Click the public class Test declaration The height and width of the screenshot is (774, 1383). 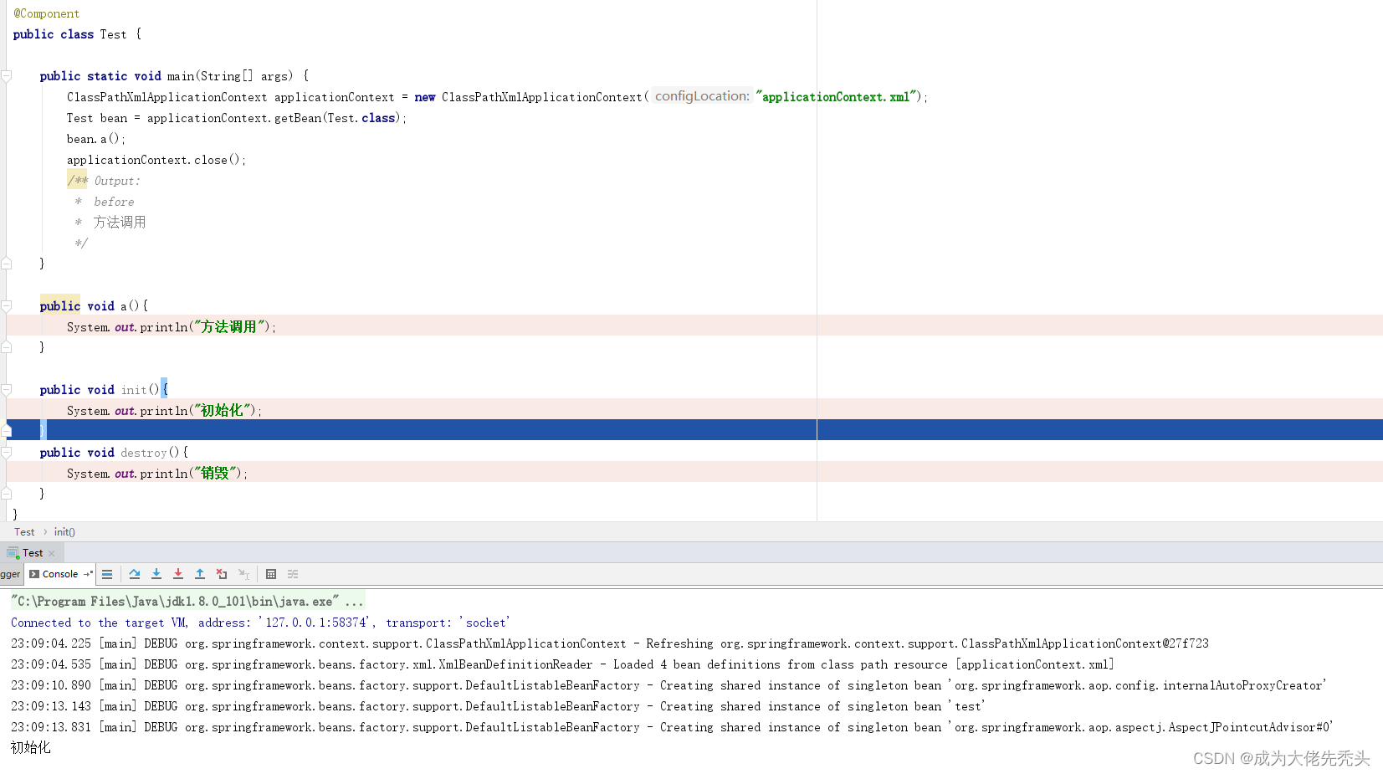(77, 34)
